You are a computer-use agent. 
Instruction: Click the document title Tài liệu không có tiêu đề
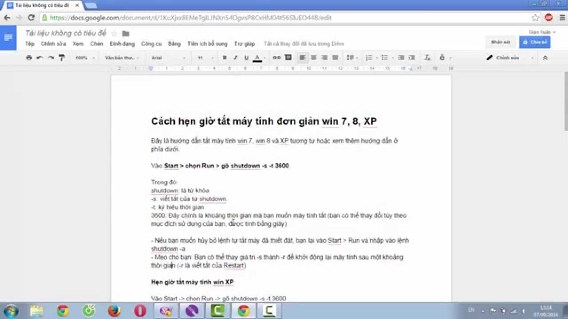[x=66, y=33]
